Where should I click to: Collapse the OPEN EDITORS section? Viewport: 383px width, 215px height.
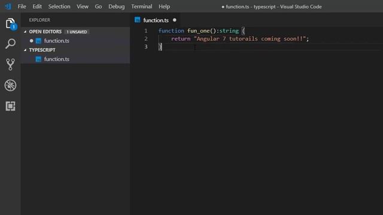[x=25, y=32]
